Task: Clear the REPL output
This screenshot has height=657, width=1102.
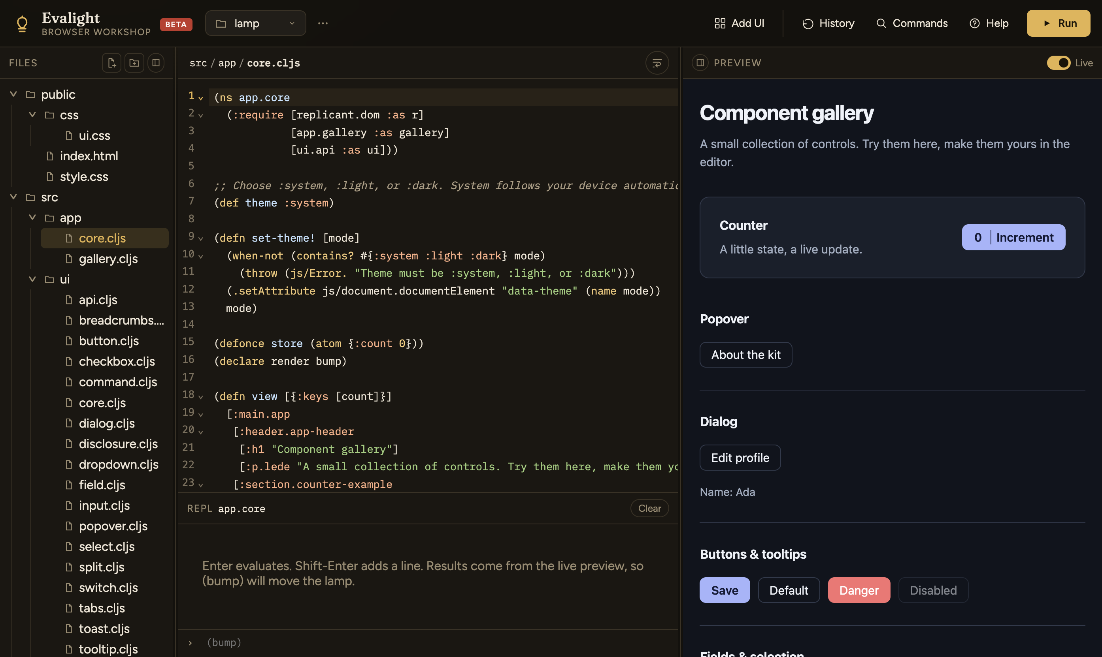Action: (x=649, y=508)
